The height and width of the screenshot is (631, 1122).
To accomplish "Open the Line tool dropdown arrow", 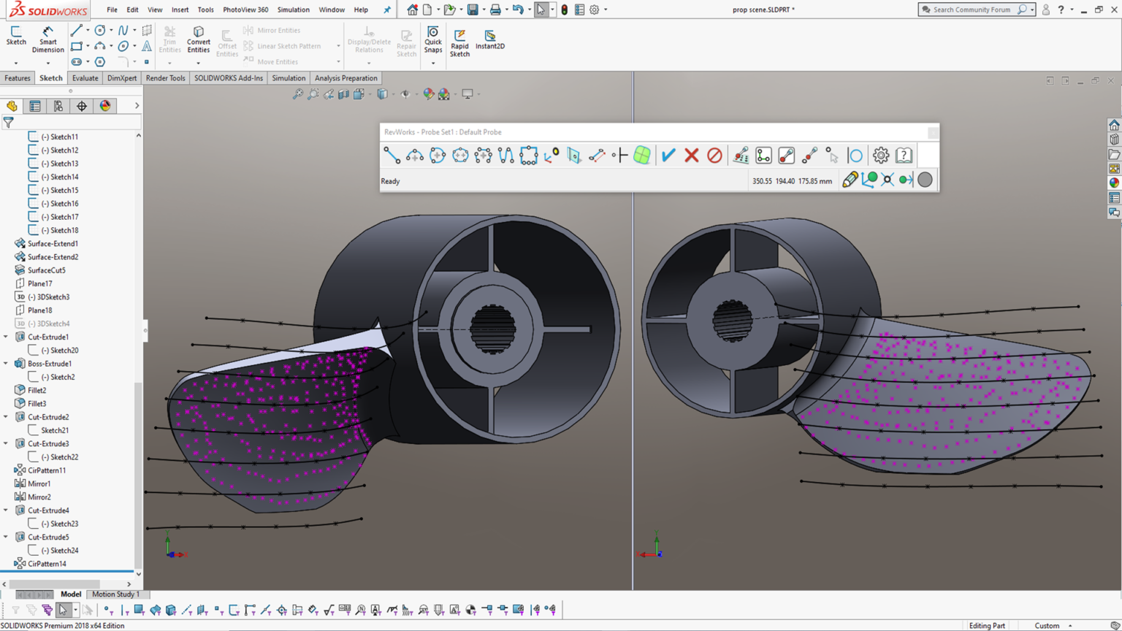I will click(x=88, y=30).
